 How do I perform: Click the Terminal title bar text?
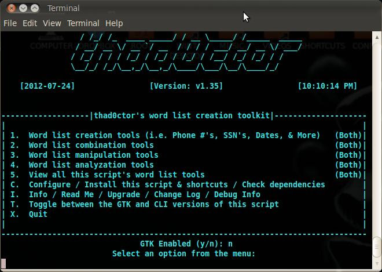(x=64, y=8)
